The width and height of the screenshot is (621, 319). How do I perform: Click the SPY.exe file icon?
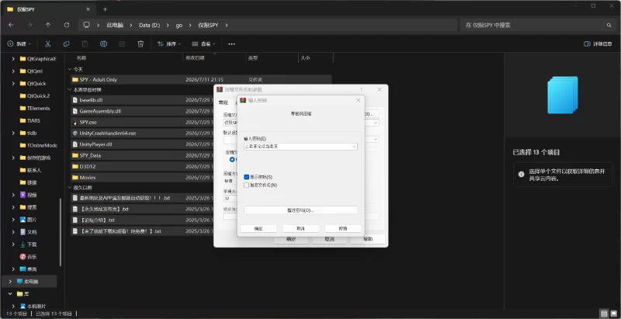click(x=75, y=123)
